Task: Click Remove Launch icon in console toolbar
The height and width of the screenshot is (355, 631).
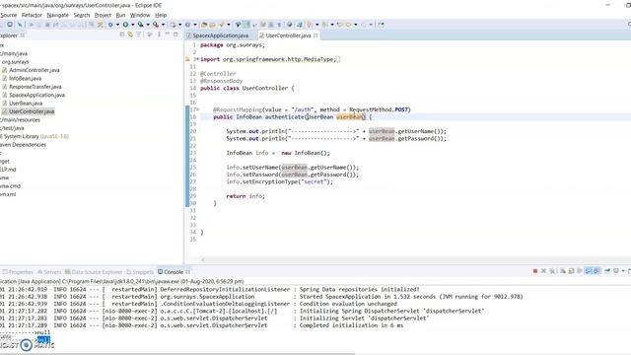Action: coord(543,271)
